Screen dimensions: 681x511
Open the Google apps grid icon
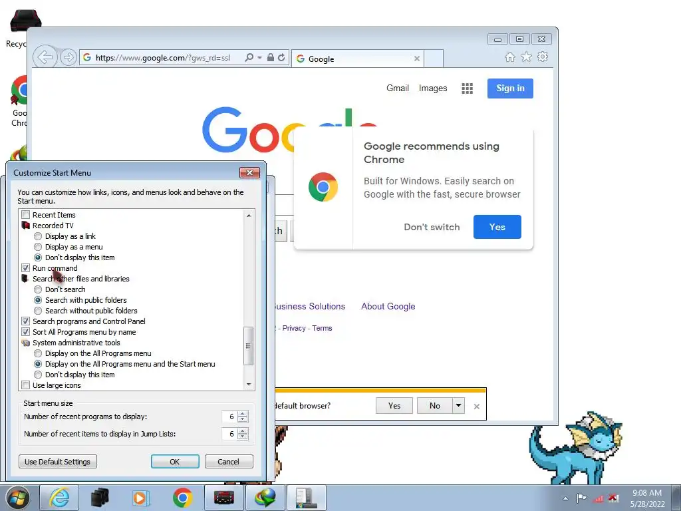pyautogui.click(x=468, y=88)
